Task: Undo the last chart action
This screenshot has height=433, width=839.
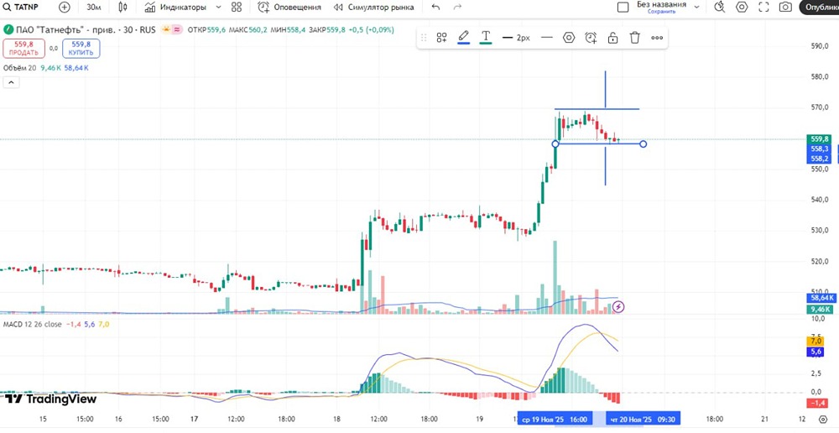Action: (x=435, y=7)
